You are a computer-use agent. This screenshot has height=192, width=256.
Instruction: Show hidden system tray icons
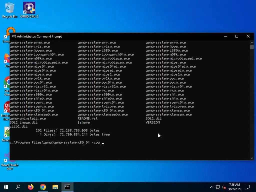[211, 187]
